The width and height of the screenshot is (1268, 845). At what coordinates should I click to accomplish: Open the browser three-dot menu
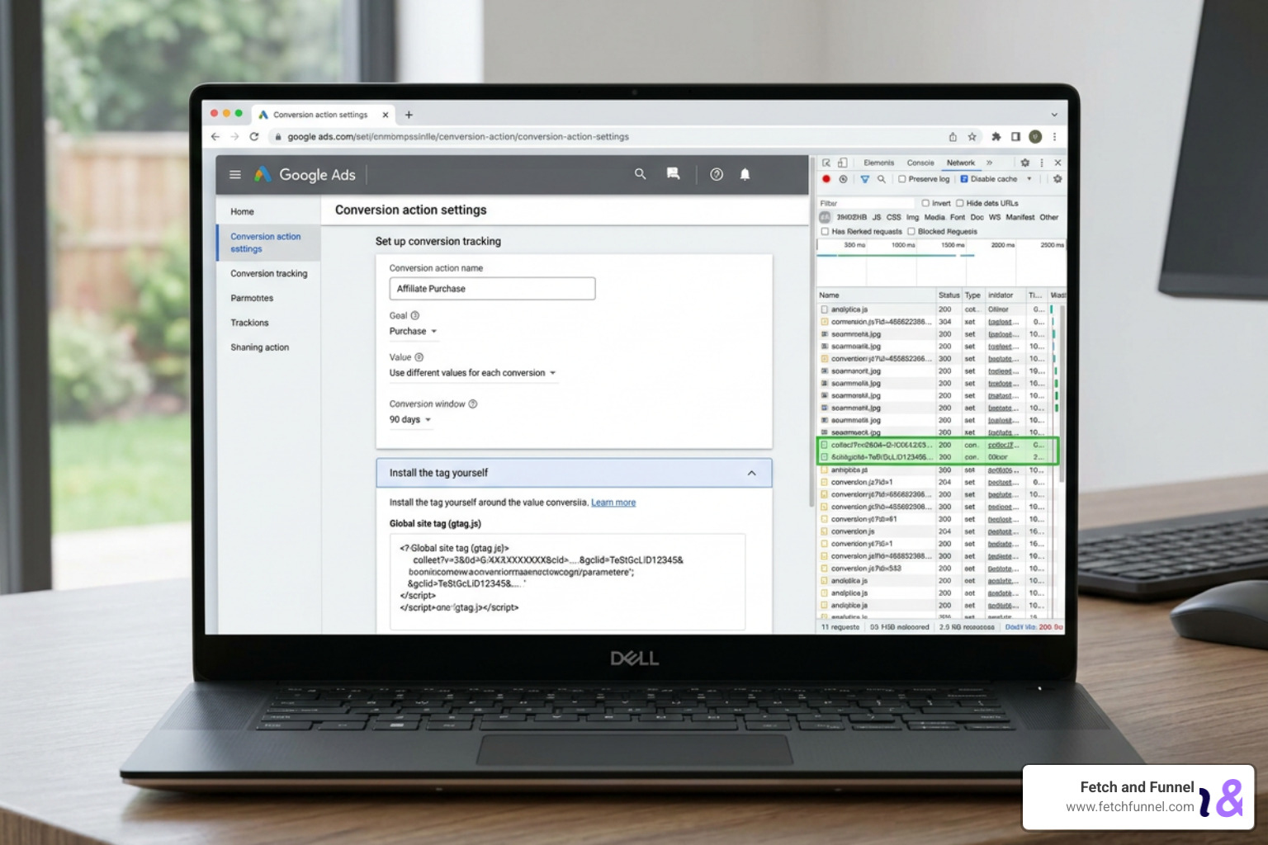[1054, 137]
